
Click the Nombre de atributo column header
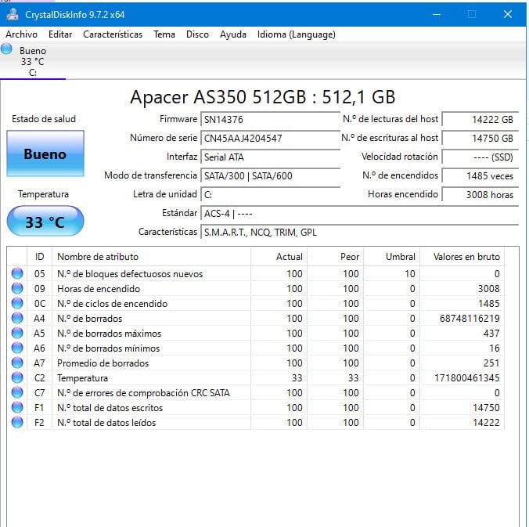[x=152, y=257]
